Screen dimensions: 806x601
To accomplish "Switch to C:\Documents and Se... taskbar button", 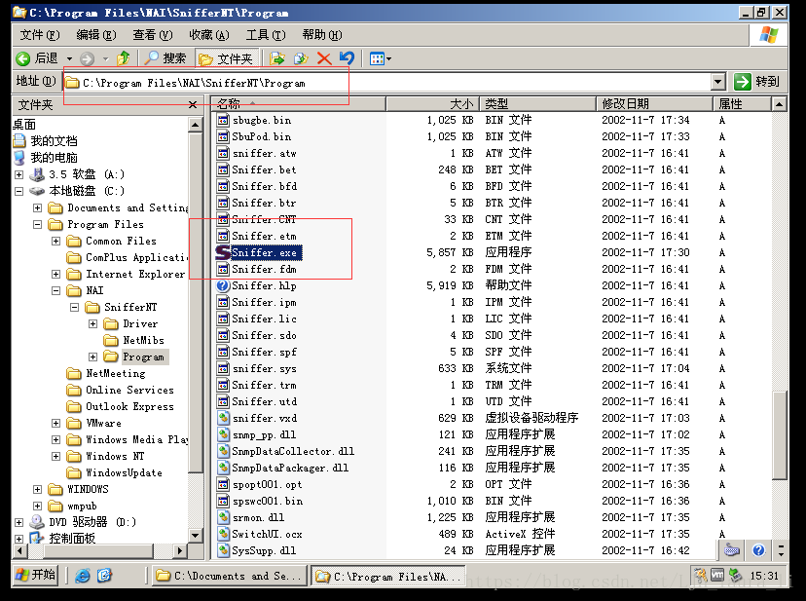I will click(x=230, y=576).
